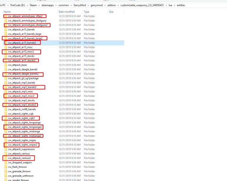Viewport: 227px width, 181px height.
Task: Expand breadcrumb chevron after FireCuda (D:)
Action: click(27, 5)
